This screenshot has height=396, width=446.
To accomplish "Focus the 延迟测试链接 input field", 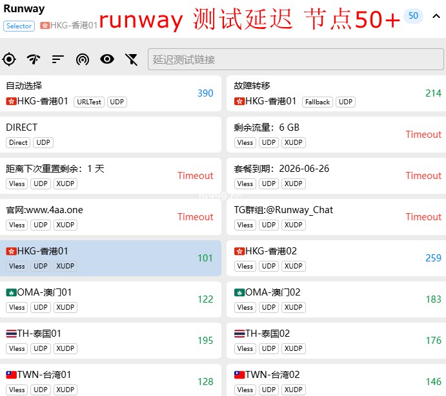I will pyautogui.click(x=296, y=59).
